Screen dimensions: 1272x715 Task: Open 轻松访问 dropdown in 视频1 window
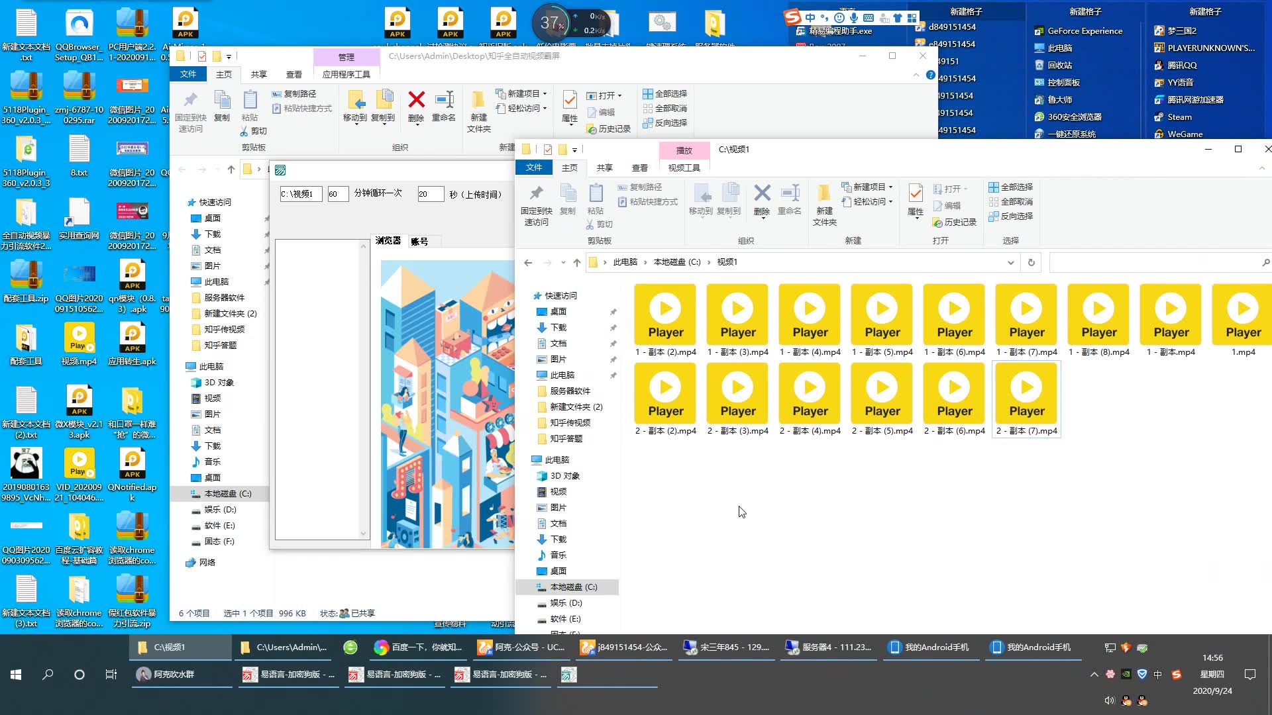point(867,202)
